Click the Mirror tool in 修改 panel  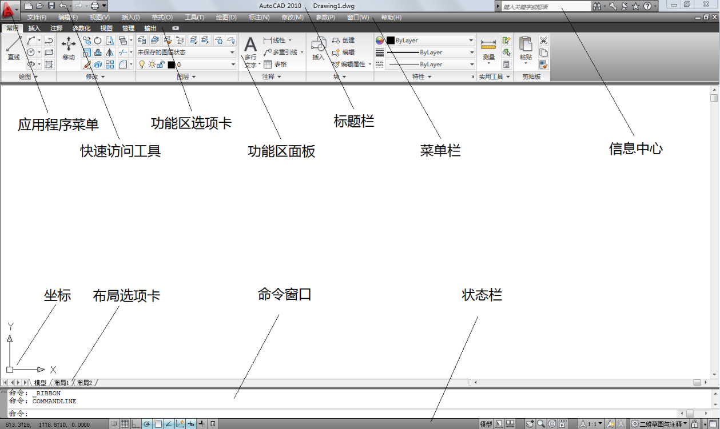pyautogui.click(x=110, y=53)
